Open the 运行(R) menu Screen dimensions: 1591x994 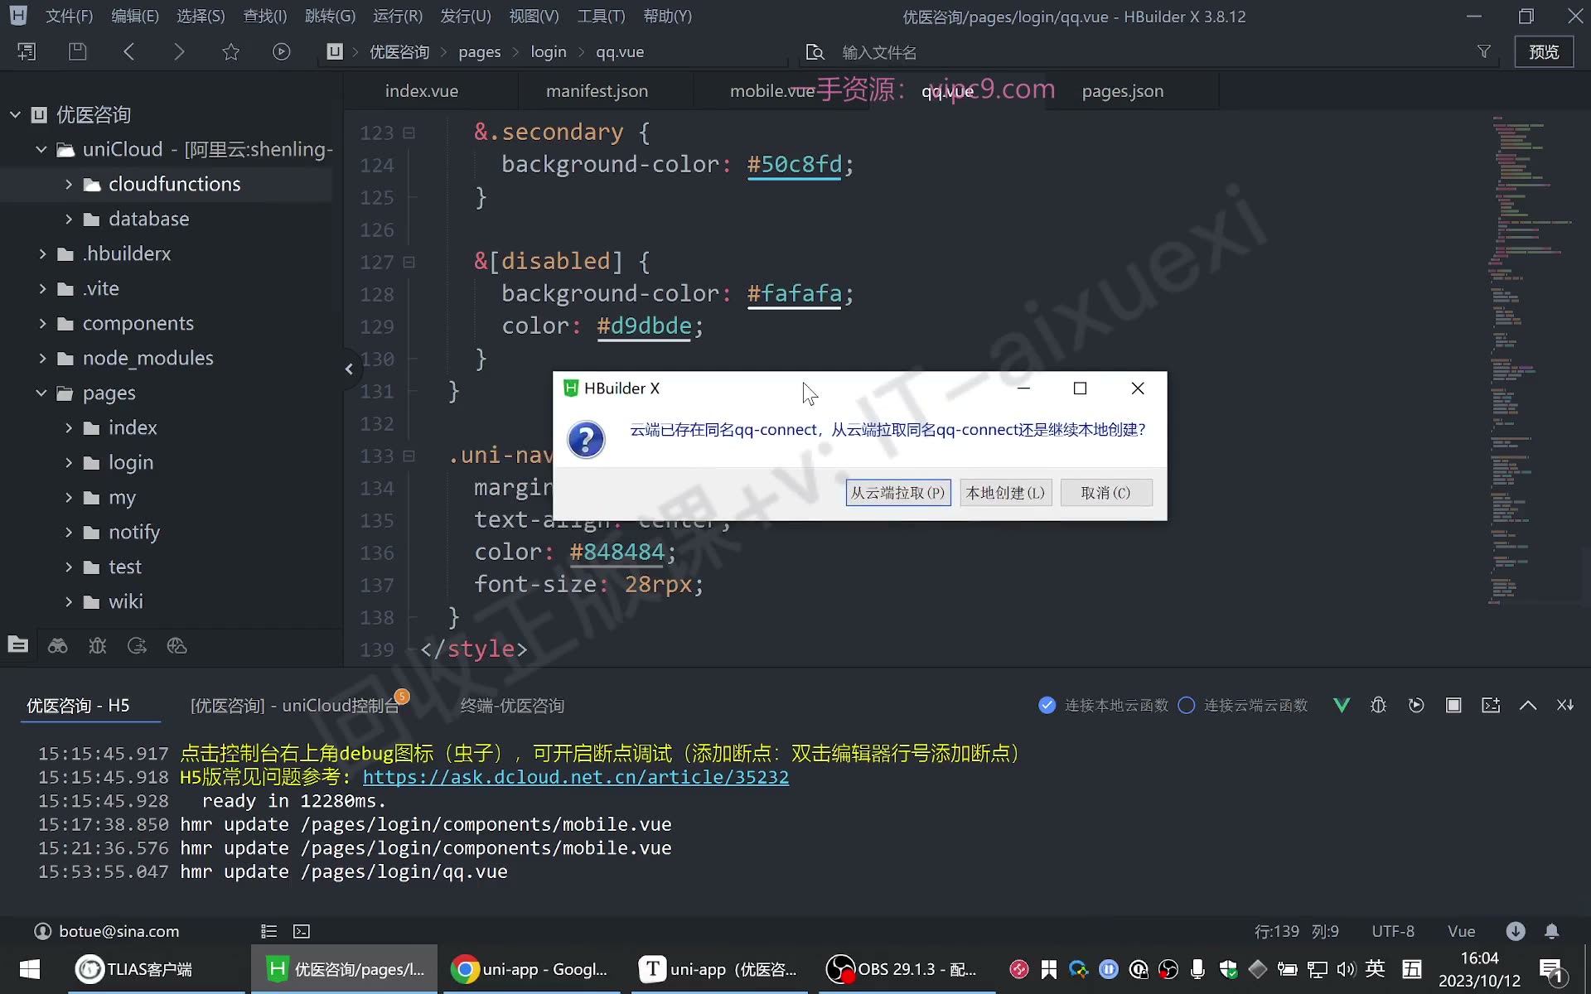pyautogui.click(x=398, y=17)
